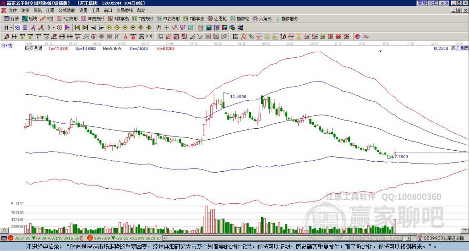
Task: Jump to first bar with skip-back icon
Action: (77, 28)
